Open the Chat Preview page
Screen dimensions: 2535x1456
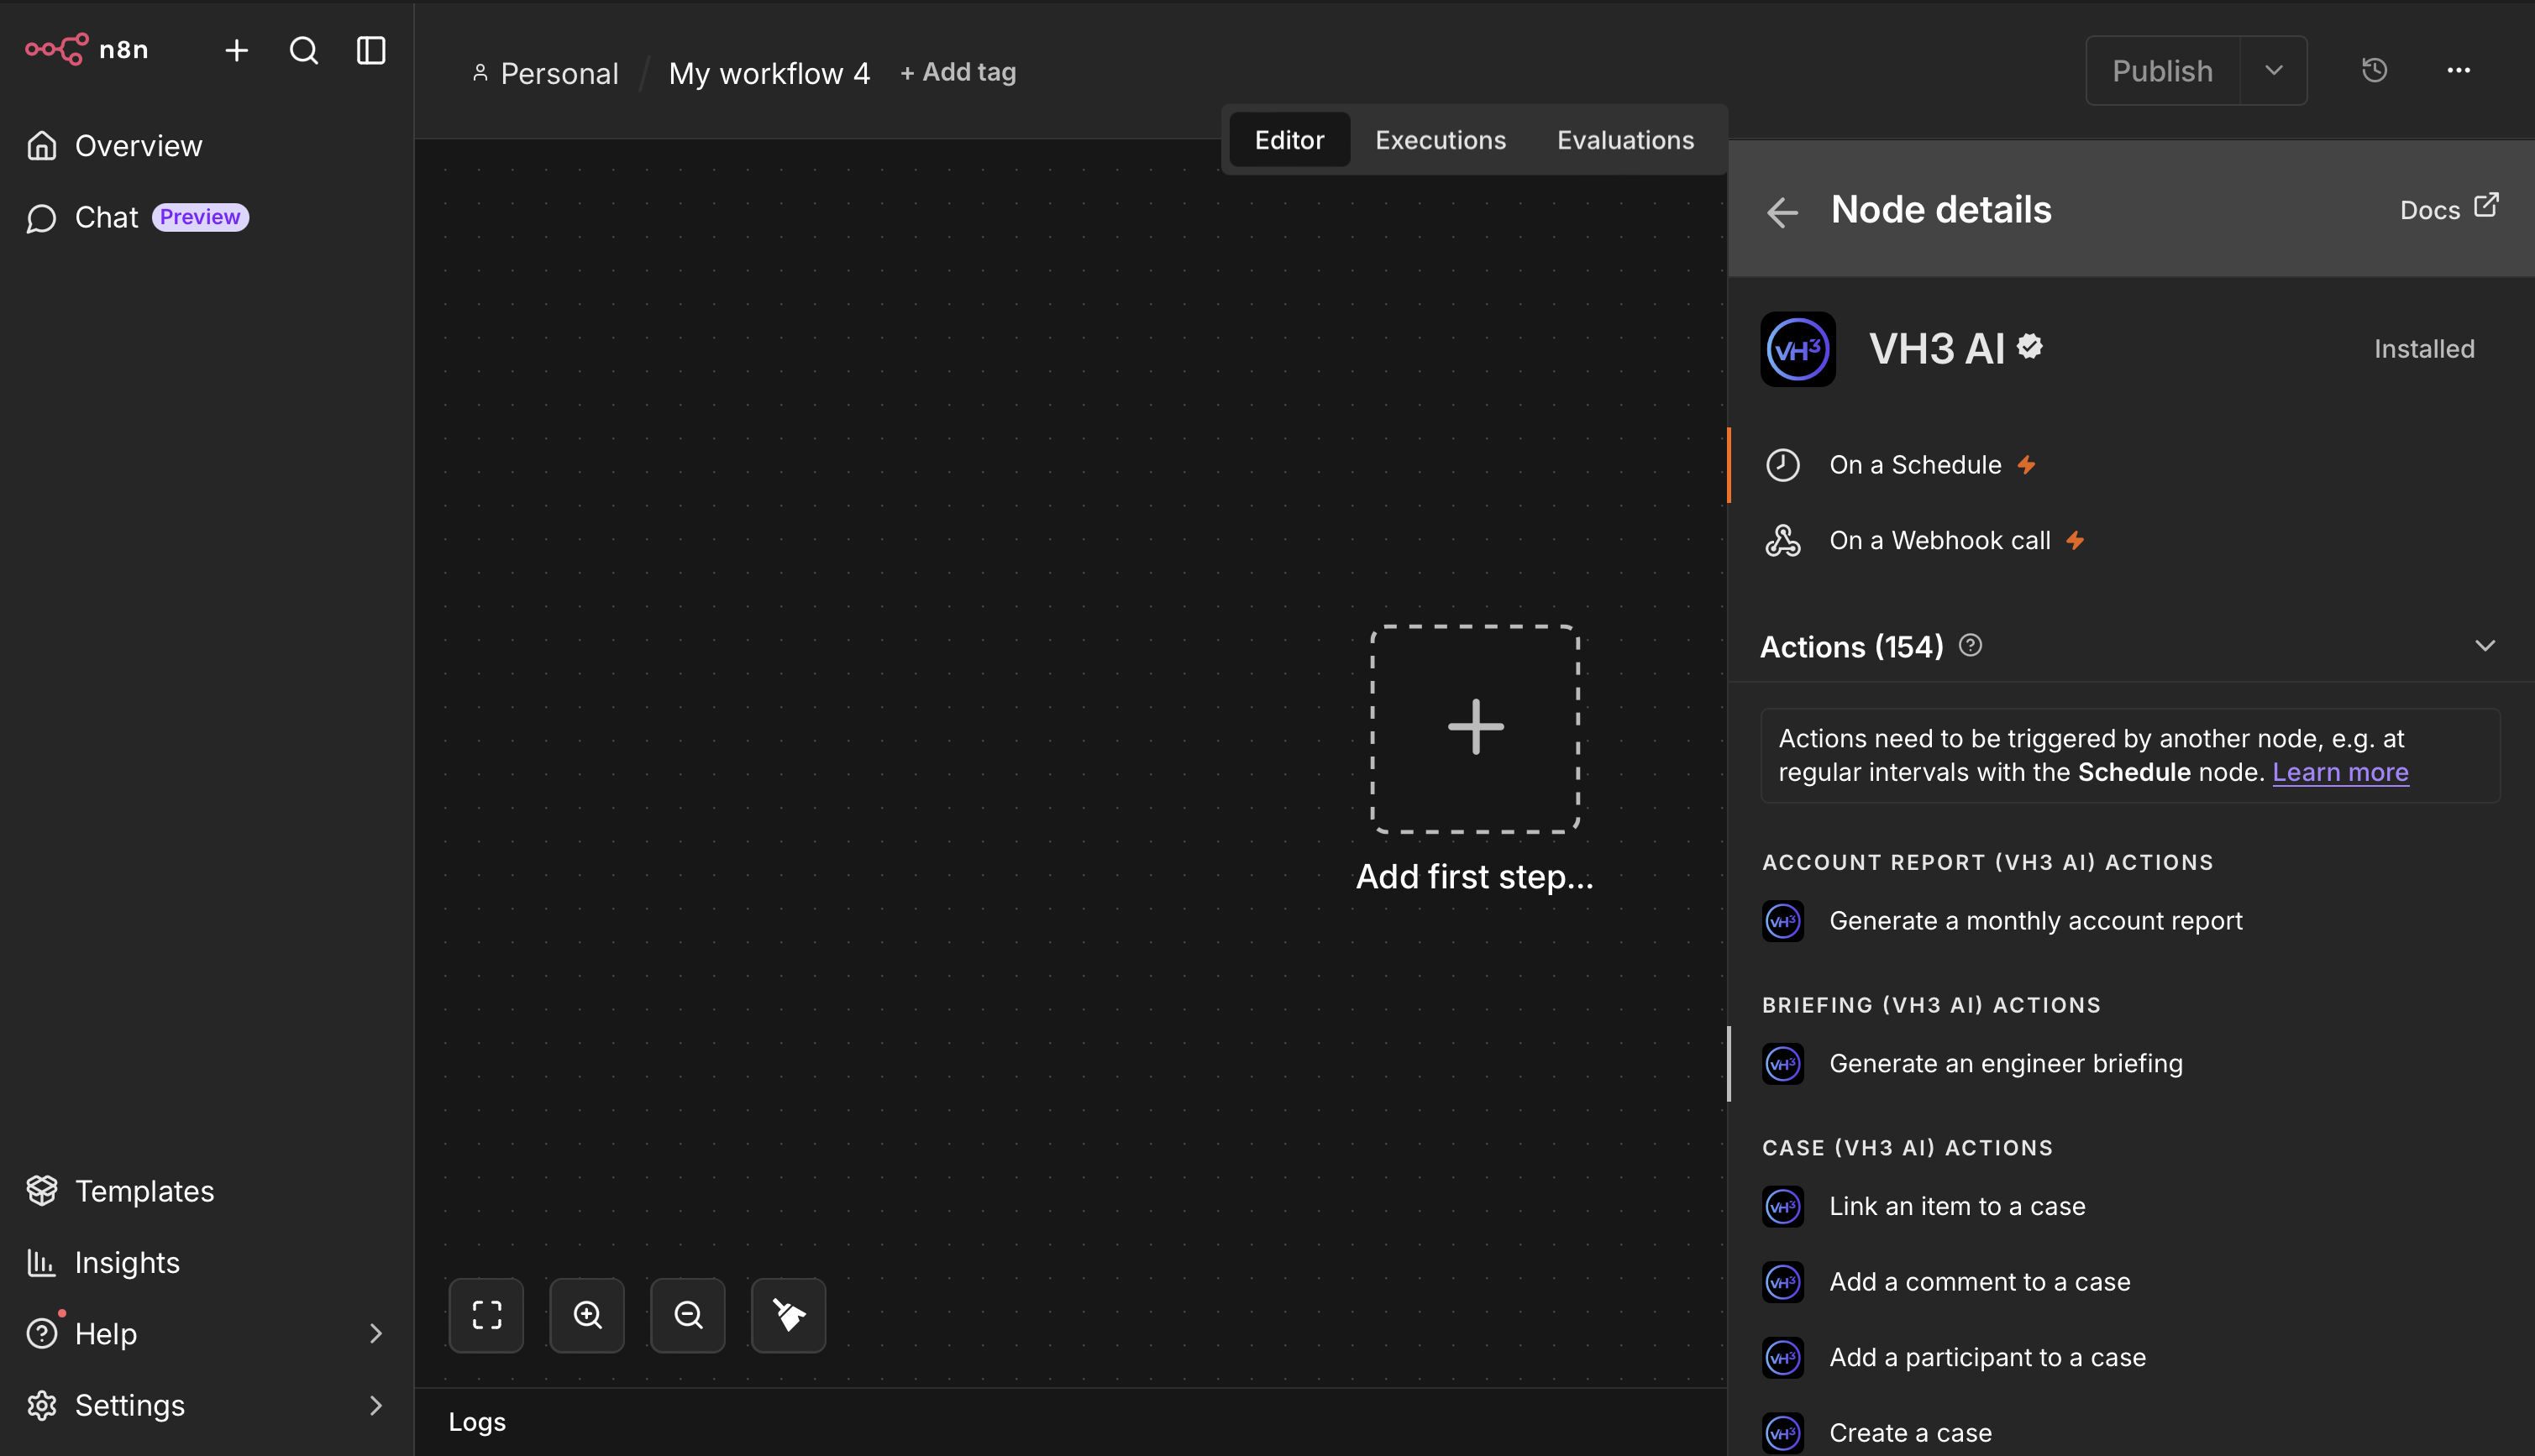207,217
